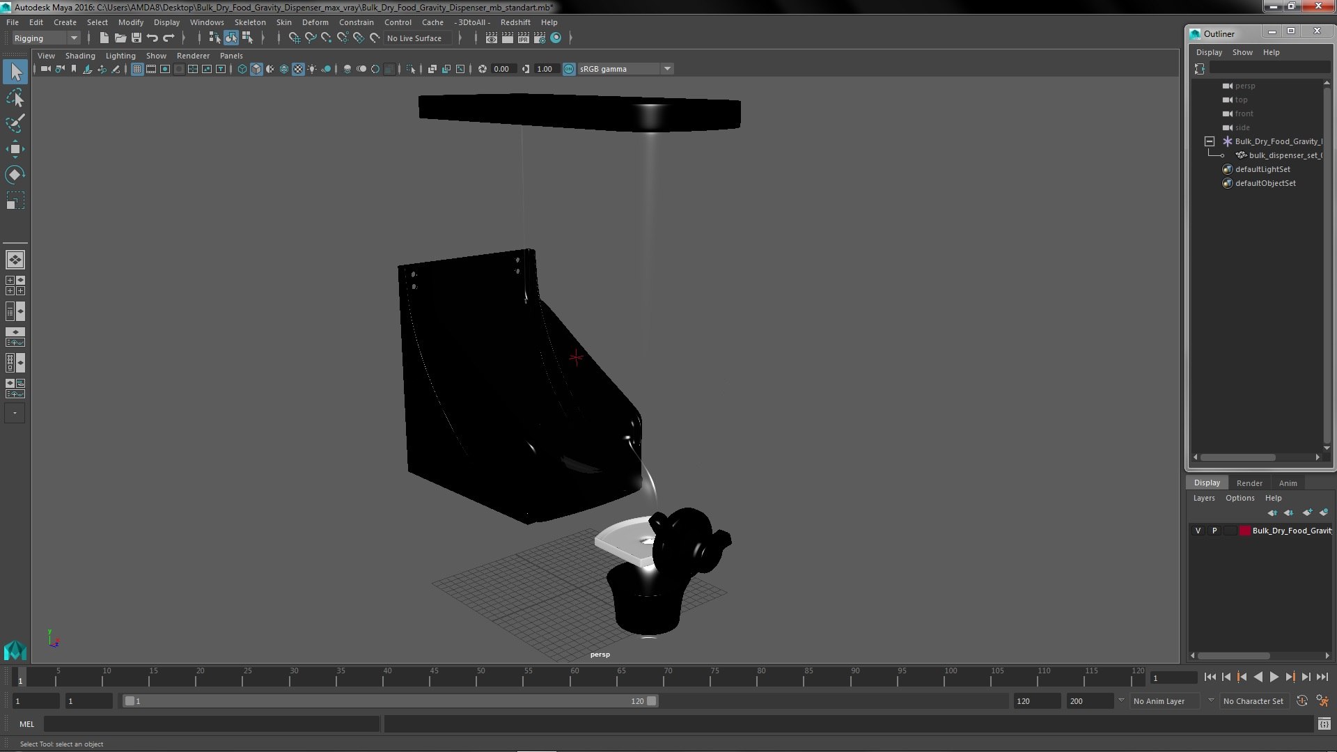Toggle layer visibility V box
The width and height of the screenshot is (1337, 752).
[1198, 531]
